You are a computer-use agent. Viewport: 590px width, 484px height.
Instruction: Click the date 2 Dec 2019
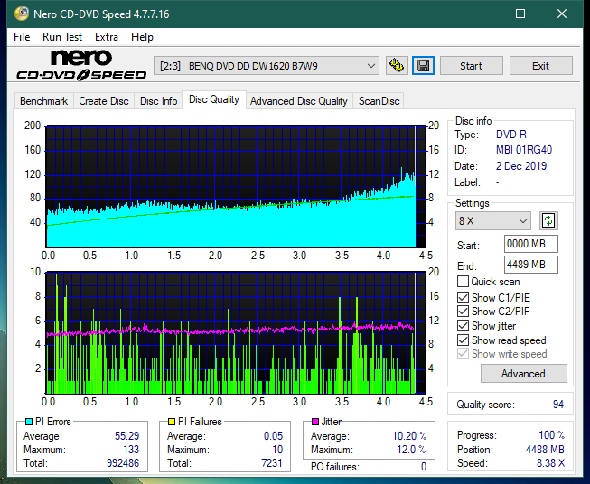click(x=521, y=166)
